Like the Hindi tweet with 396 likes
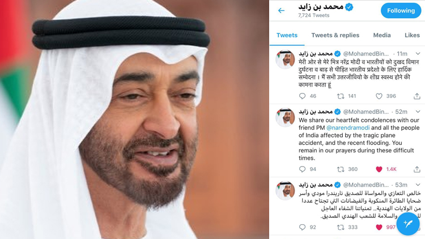Viewport: 425px width, 239px height. point(379,96)
